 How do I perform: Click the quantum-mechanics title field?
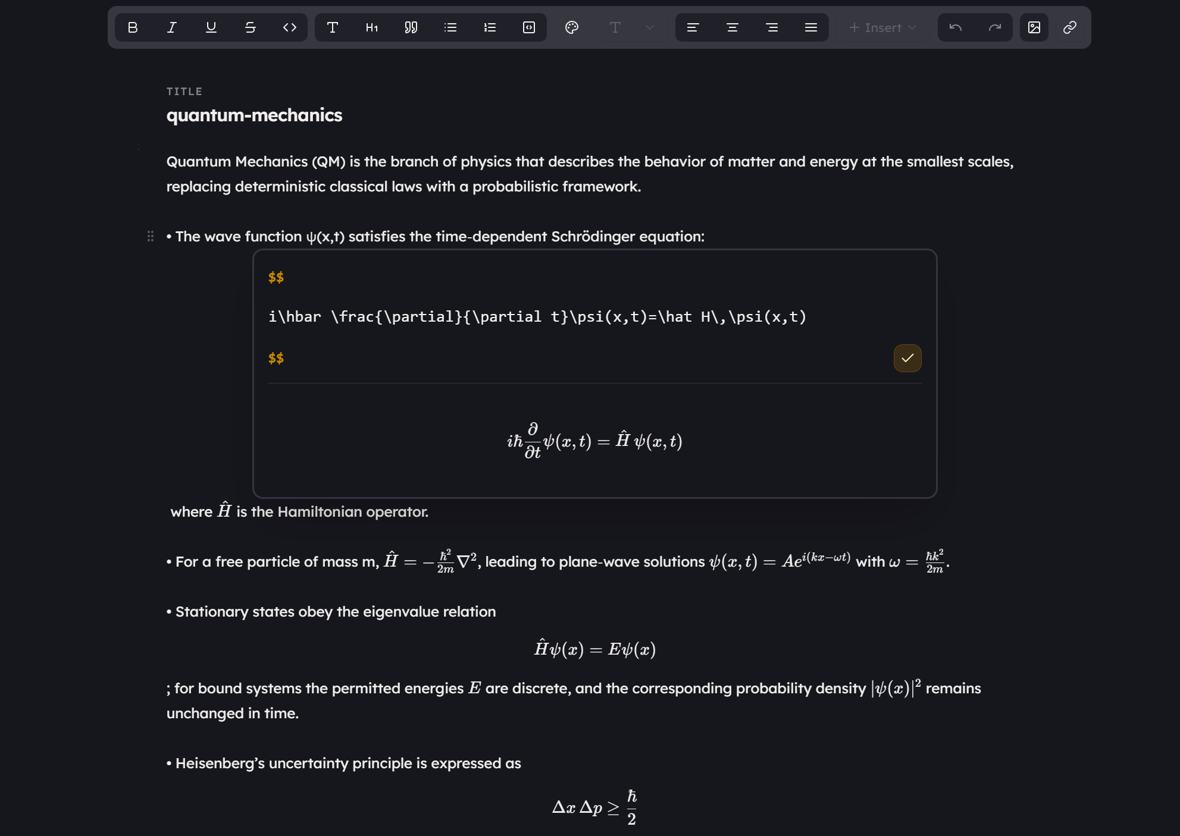[x=254, y=115]
